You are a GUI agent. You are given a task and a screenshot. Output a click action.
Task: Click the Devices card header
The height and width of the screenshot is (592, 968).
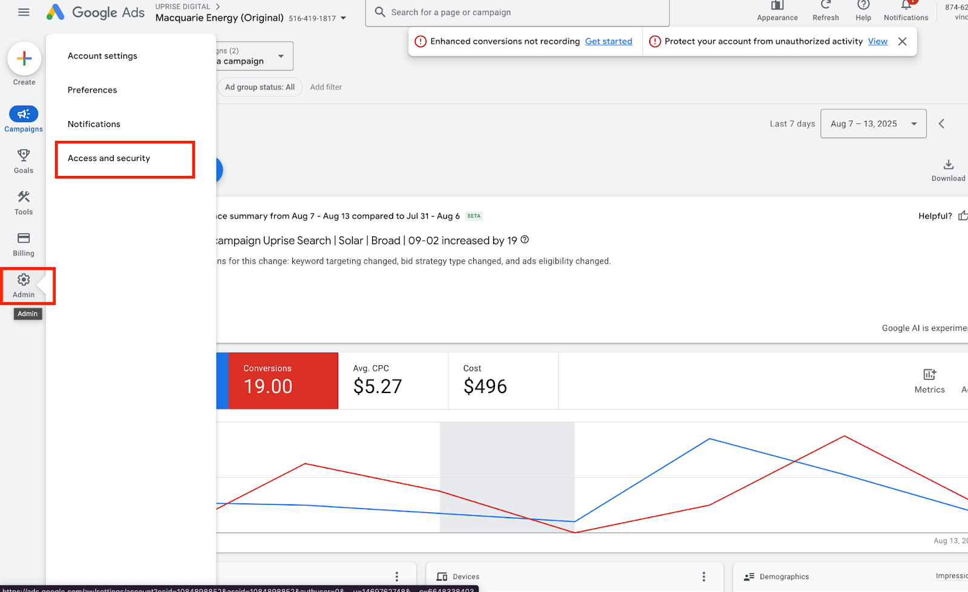(x=459, y=576)
